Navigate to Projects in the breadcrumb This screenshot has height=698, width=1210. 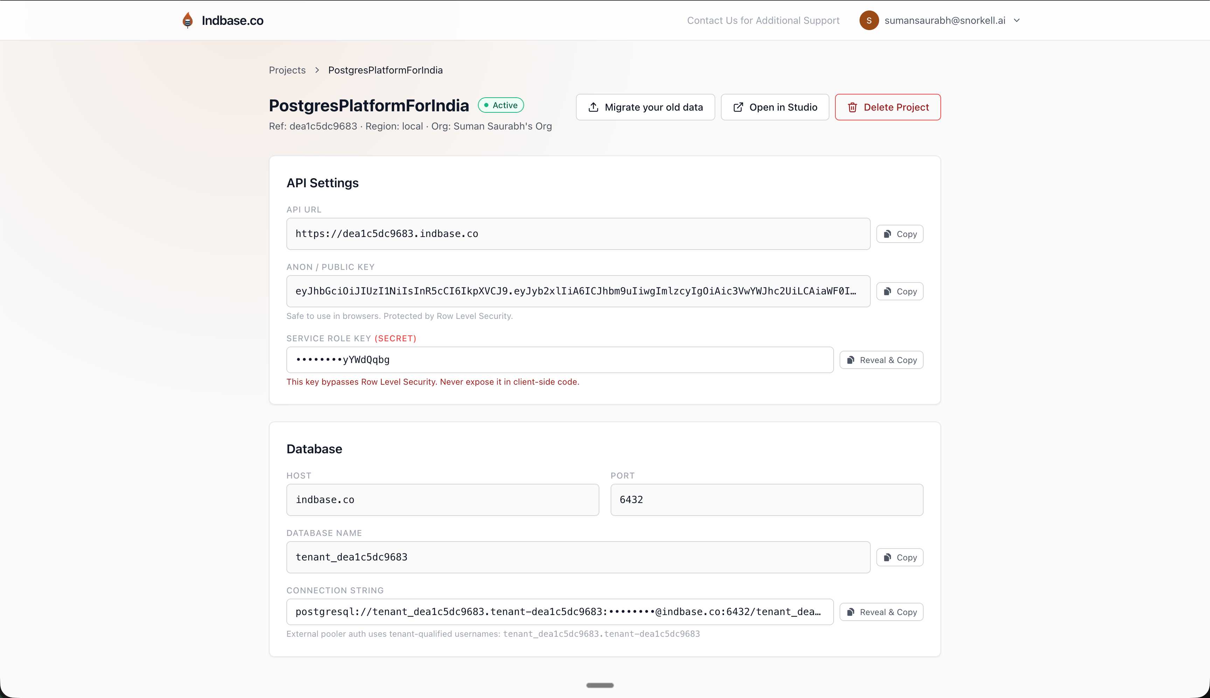(x=287, y=70)
